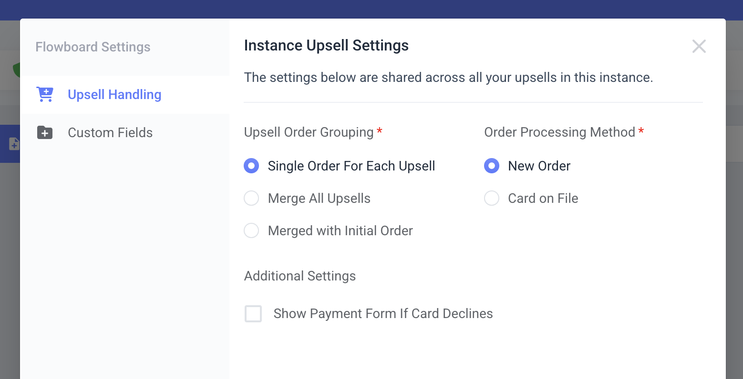The image size is (743, 379).
Task: Select the Single Order For Each Upsell radio button
Action: pos(251,166)
